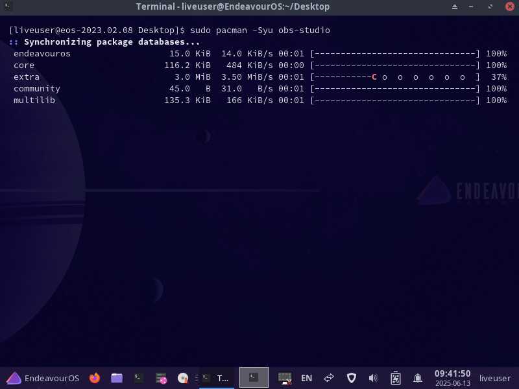Screen dimensions: 519x389
Task: Click the '135.3 KiB' size value
Action: click(187, 100)
